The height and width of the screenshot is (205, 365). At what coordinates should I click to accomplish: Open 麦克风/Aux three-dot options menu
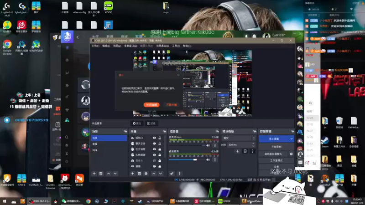coord(215,145)
